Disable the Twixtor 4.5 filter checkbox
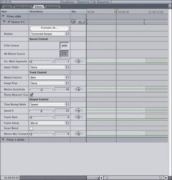This screenshot has width=172, height=180. click(x=9, y=22)
